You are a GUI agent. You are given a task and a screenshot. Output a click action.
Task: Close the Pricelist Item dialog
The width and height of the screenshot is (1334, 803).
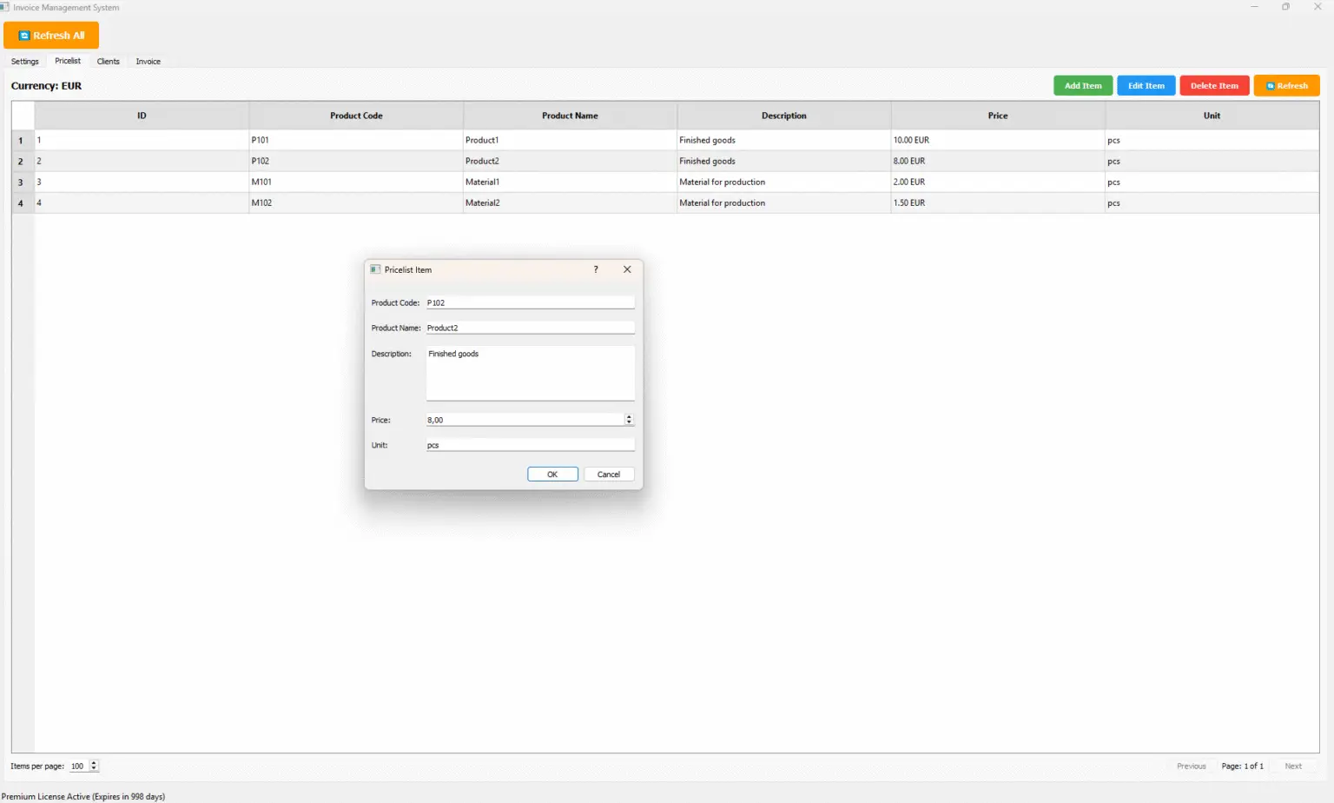pos(627,269)
